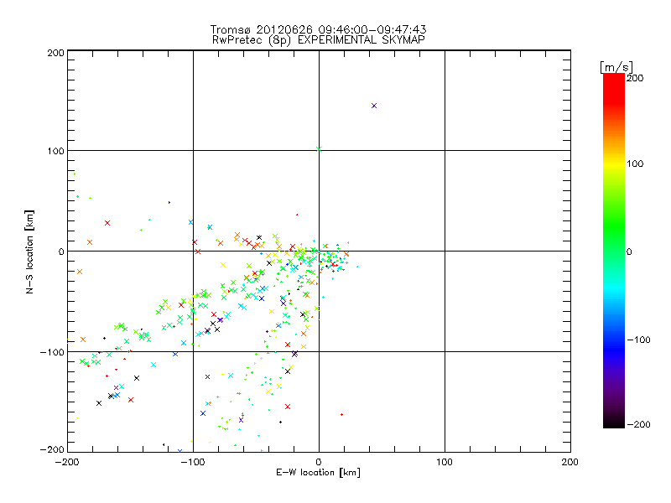The height and width of the screenshot is (503, 671).
Task: Click the plot title 'Tromsø 20120626 09:46:00-09:47:43'
Action: [x=319, y=29]
